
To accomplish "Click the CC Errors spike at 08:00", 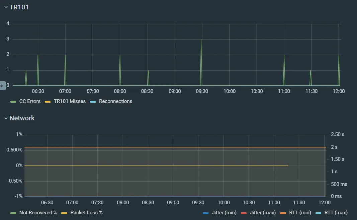I will 120,70.
